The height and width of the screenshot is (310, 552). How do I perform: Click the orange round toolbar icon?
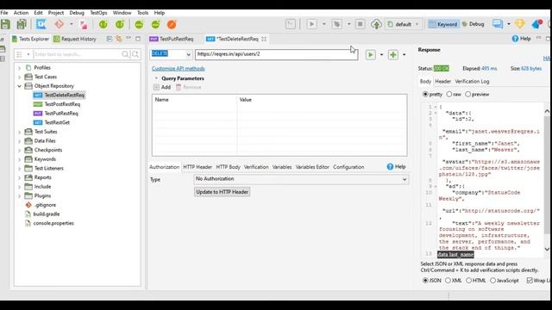(172, 24)
